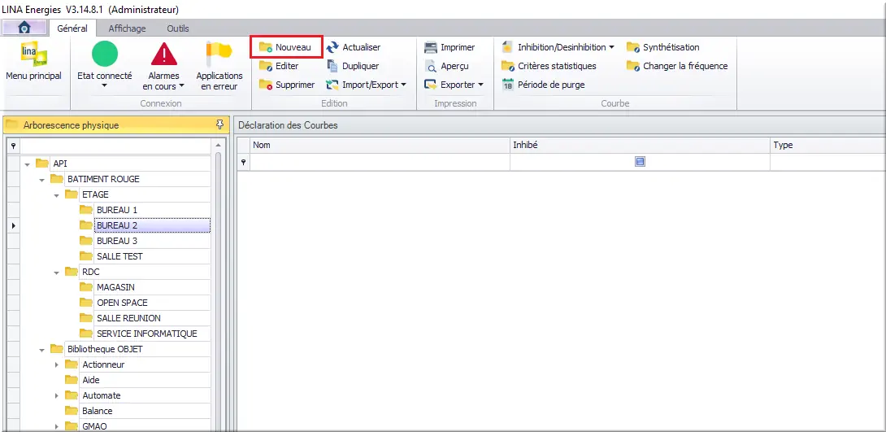Collapse the Bibliotheque OBJET node
Image resolution: width=886 pixels, height=432 pixels.
click(x=41, y=350)
